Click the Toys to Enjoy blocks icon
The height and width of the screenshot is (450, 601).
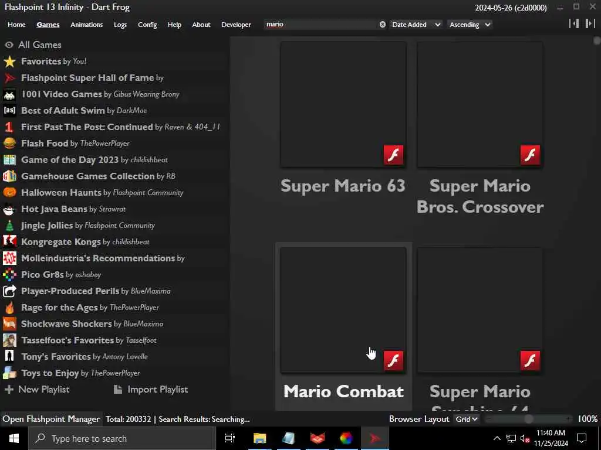(9, 373)
